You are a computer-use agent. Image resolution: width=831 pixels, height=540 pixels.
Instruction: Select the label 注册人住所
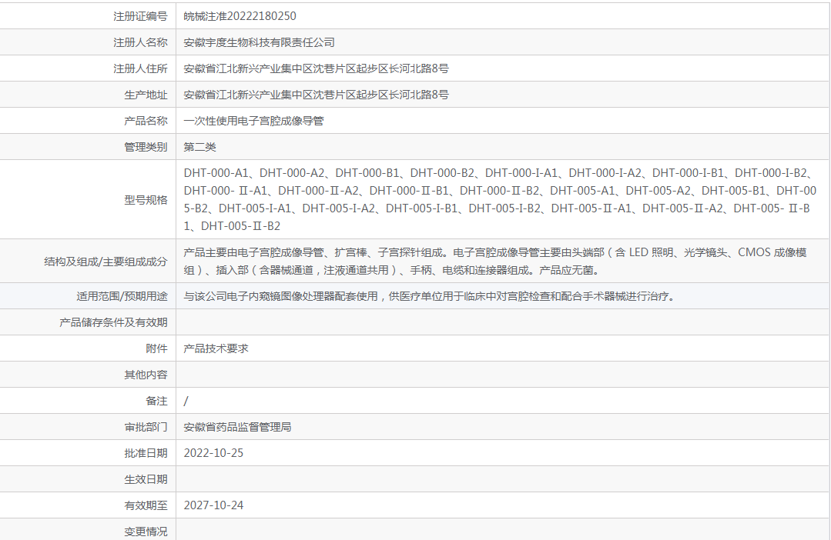point(140,68)
